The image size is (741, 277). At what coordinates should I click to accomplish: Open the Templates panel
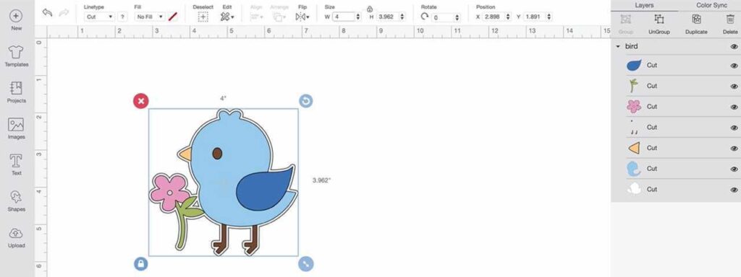click(x=17, y=56)
